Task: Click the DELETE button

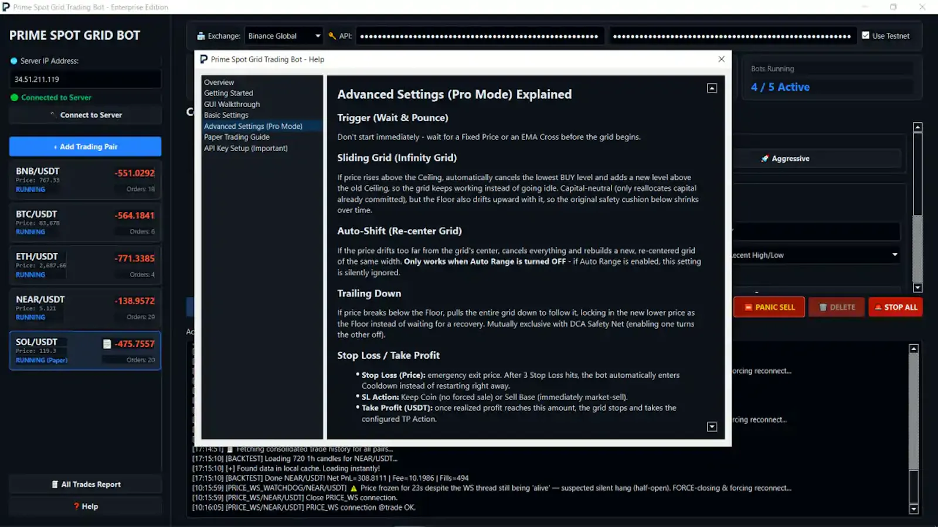Action: pyautogui.click(x=837, y=307)
